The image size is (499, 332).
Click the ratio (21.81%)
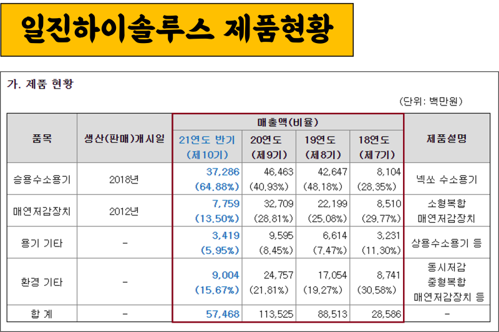point(269,290)
